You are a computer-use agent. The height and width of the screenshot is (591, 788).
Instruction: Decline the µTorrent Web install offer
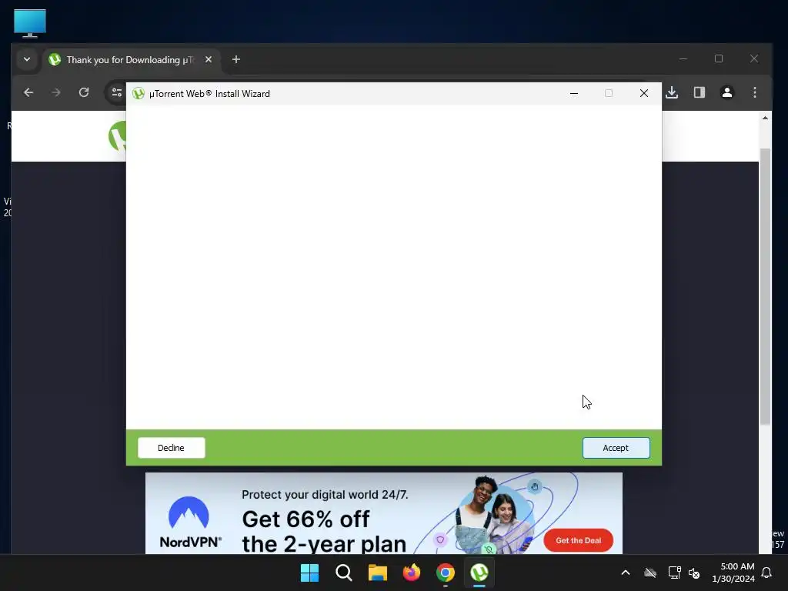[x=172, y=448]
